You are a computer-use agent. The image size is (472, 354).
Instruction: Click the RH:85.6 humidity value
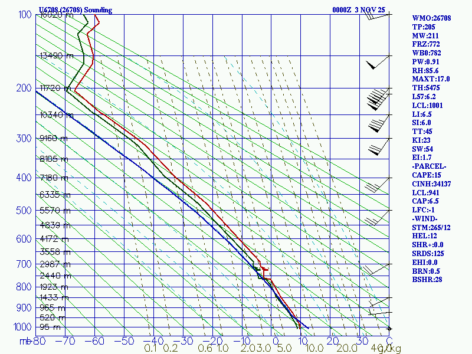425,71
